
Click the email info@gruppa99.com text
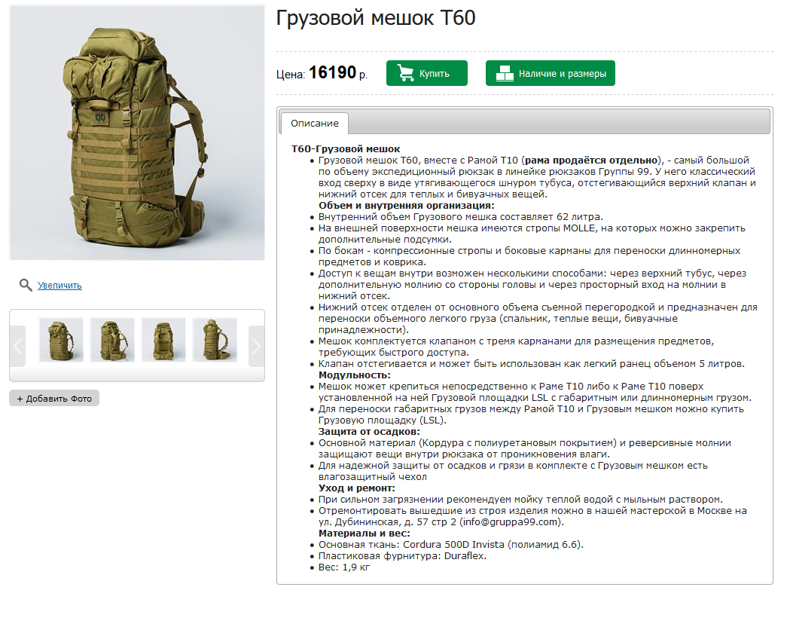pyautogui.click(x=511, y=522)
